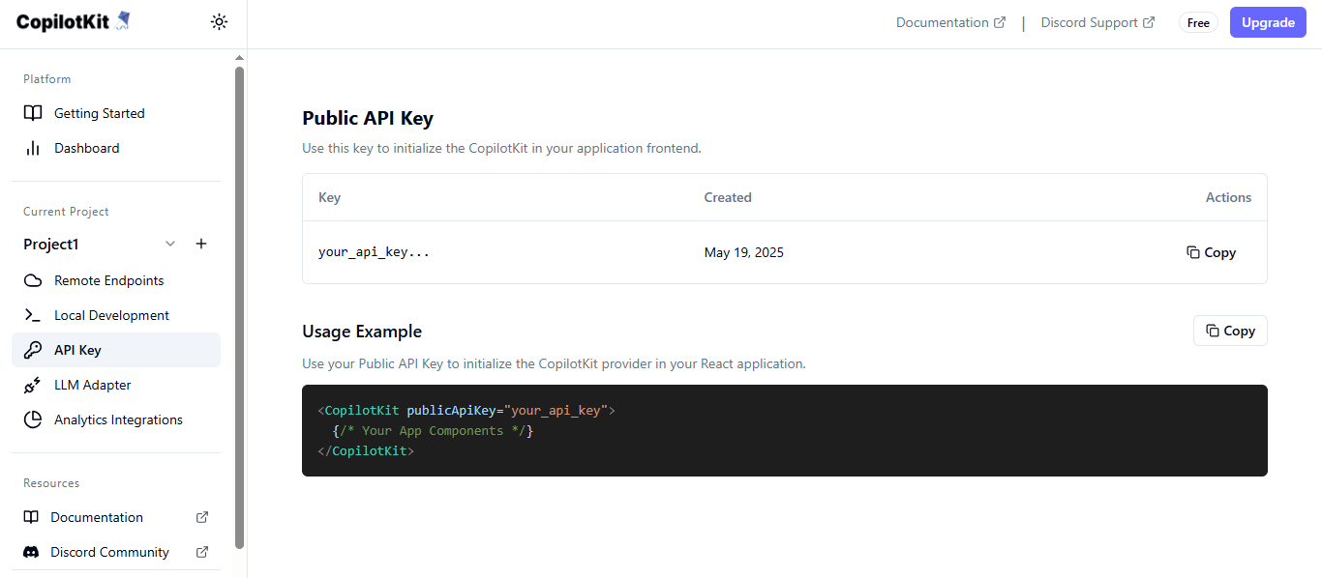
Task: Click external link icon next to top Documentation
Action: point(1000,22)
